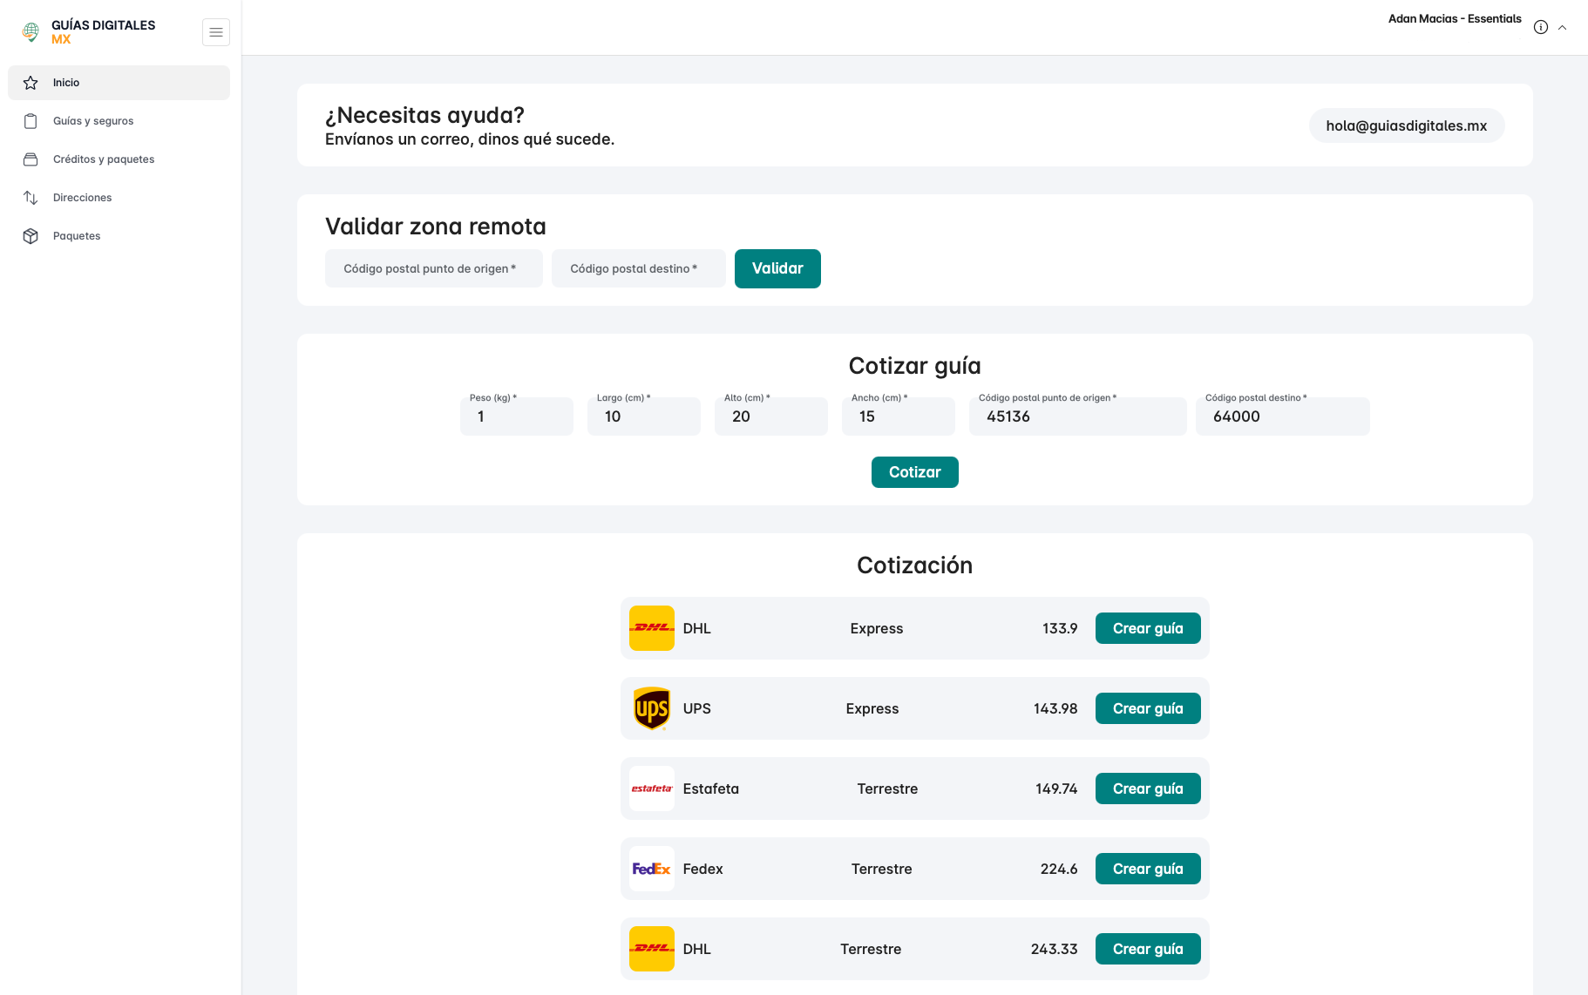Click the hola@guiasdigitales.mx email link
Screen dimensions: 1588x995
pyautogui.click(x=1406, y=125)
